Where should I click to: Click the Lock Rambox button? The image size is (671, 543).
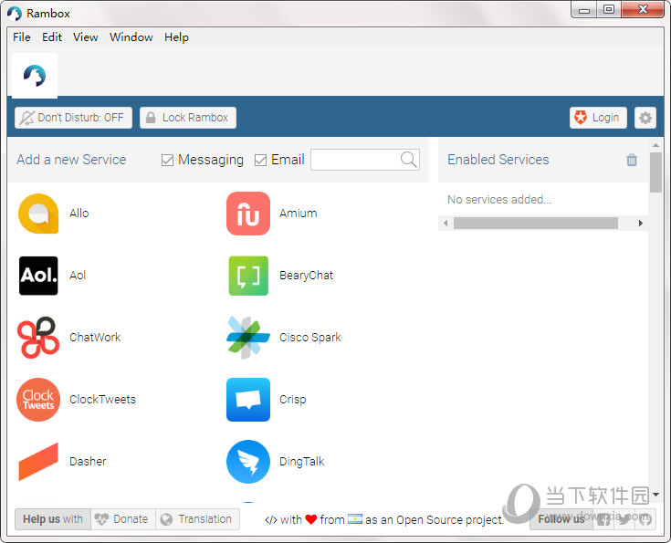tap(188, 118)
